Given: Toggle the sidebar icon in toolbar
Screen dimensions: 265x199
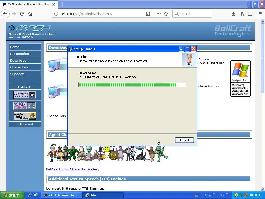Looking at the screenshot, I should tap(250, 14).
